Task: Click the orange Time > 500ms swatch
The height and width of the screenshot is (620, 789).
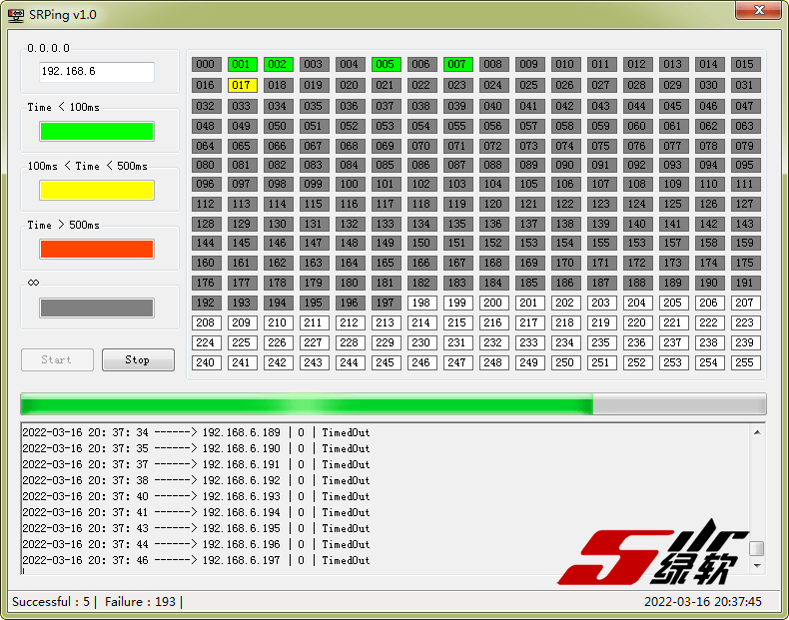Action: (x=97, y=249)
